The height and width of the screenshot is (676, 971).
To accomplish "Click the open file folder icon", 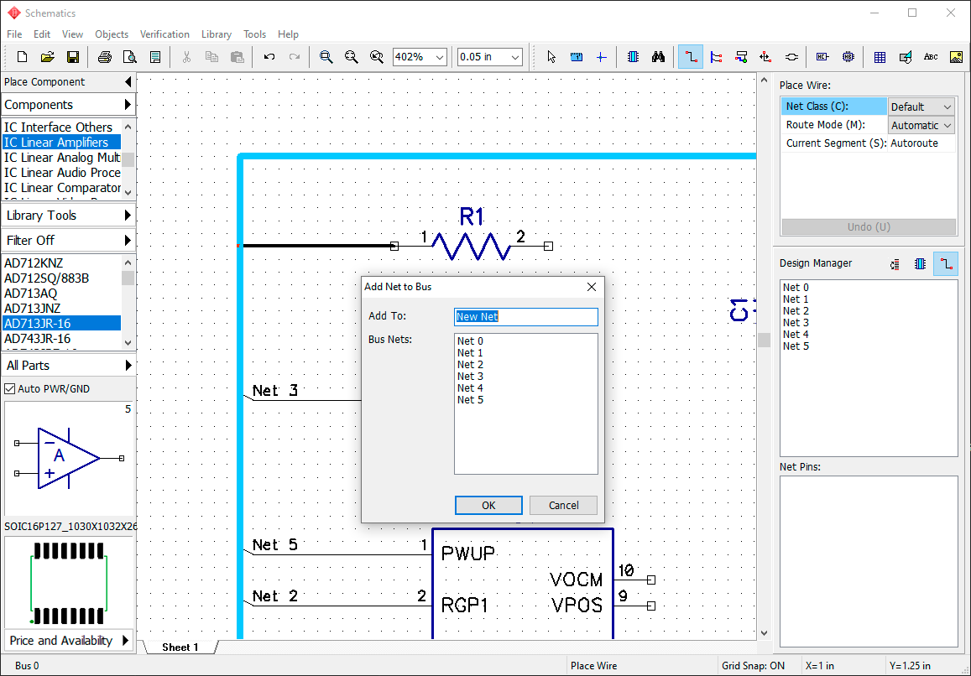I will [48, 57].
